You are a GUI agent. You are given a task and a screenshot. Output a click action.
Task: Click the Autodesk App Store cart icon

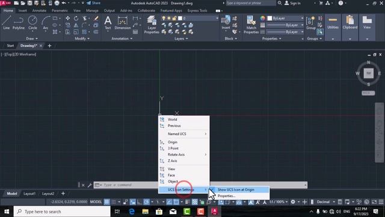pyautogui.click(x=321, y=3)
